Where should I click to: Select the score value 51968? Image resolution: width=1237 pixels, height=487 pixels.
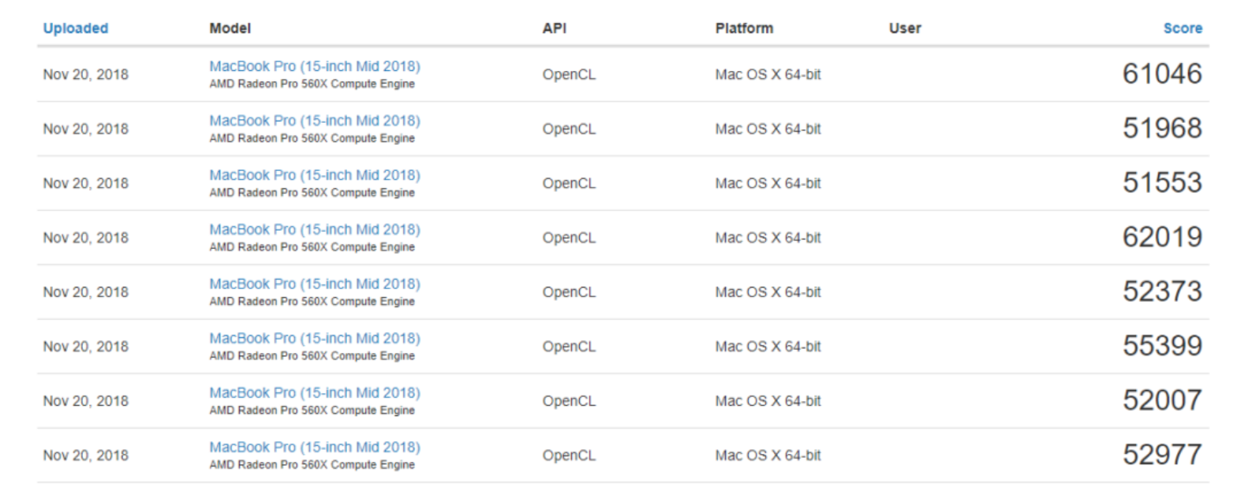coord(1162,128)
